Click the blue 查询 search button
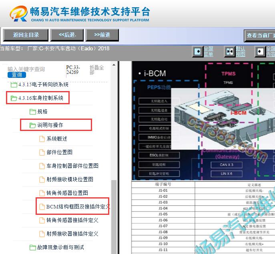The height and width of the screenshot is (254, 275). pyautogui.click(x=17, y=75)
